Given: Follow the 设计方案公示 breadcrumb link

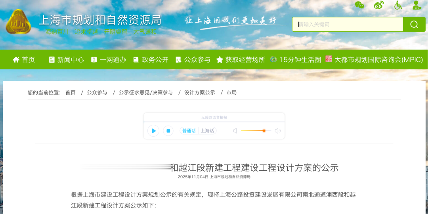Looking at the screenshot, I should click(199, 92).
